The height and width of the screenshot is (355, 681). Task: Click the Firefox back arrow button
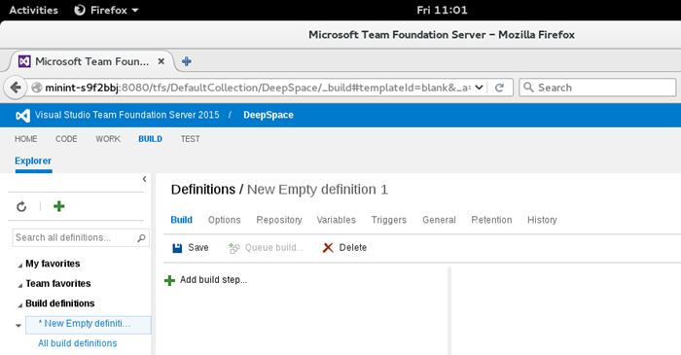(x=16, y=88)
